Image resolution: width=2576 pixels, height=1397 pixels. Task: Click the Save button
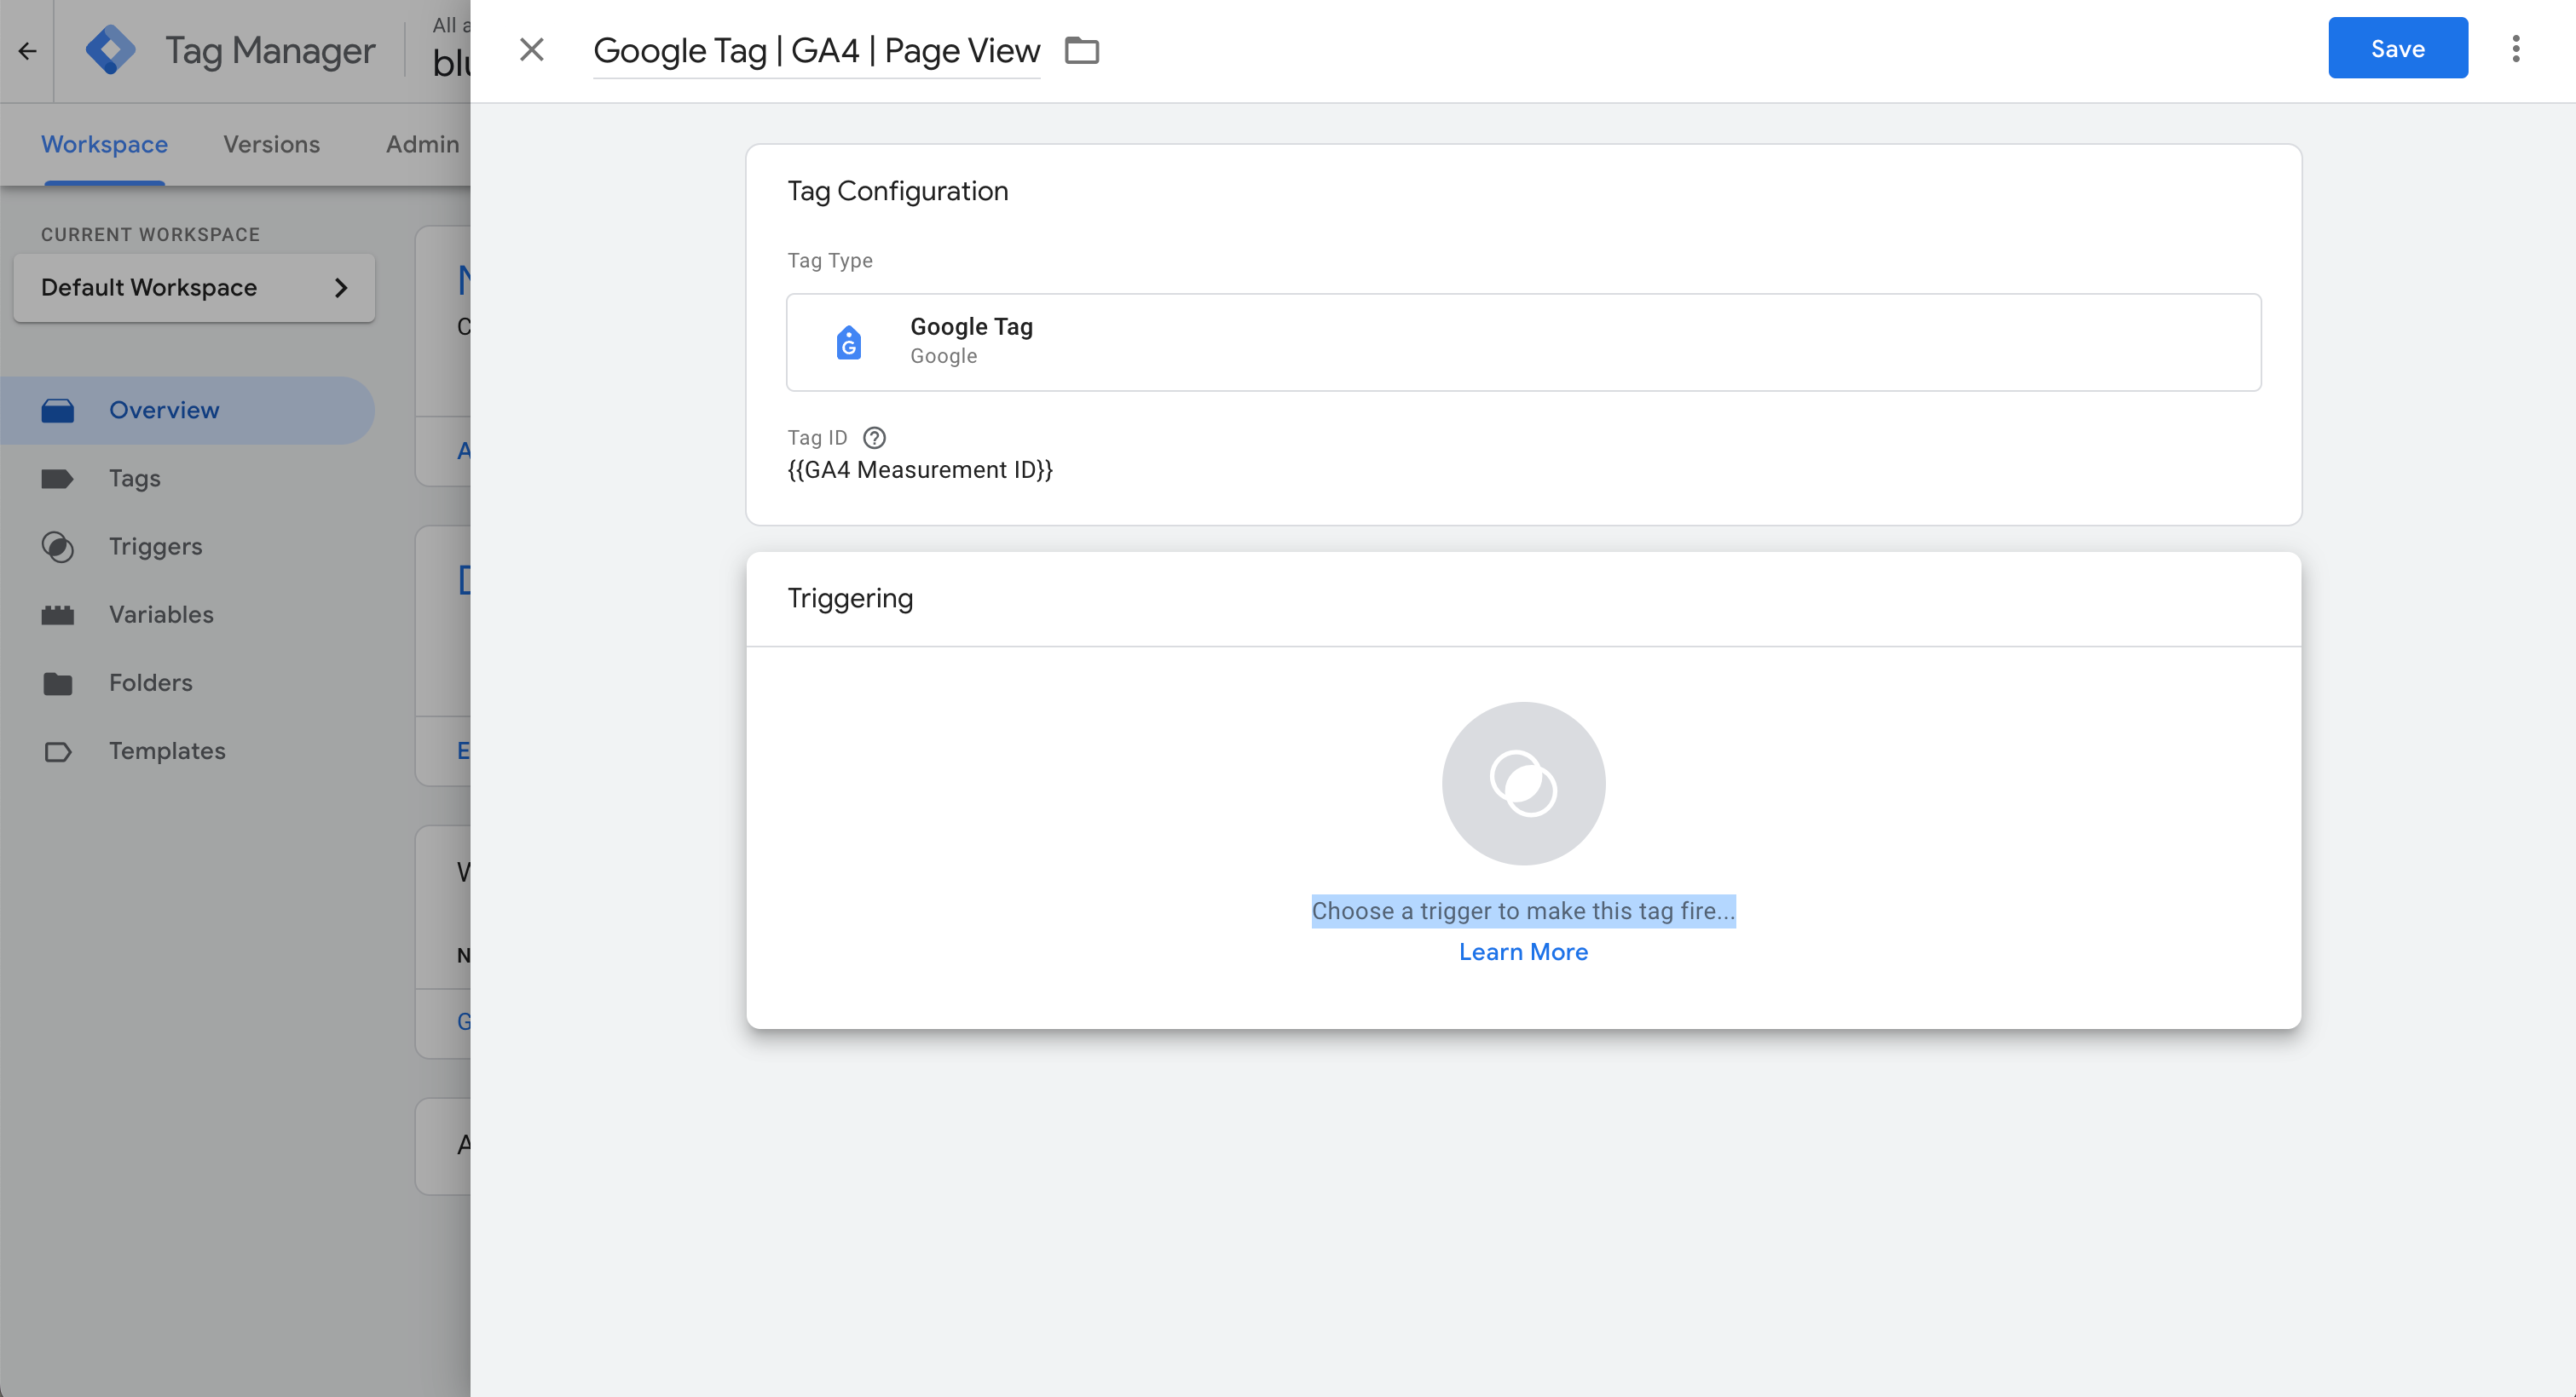point(2397,48)
